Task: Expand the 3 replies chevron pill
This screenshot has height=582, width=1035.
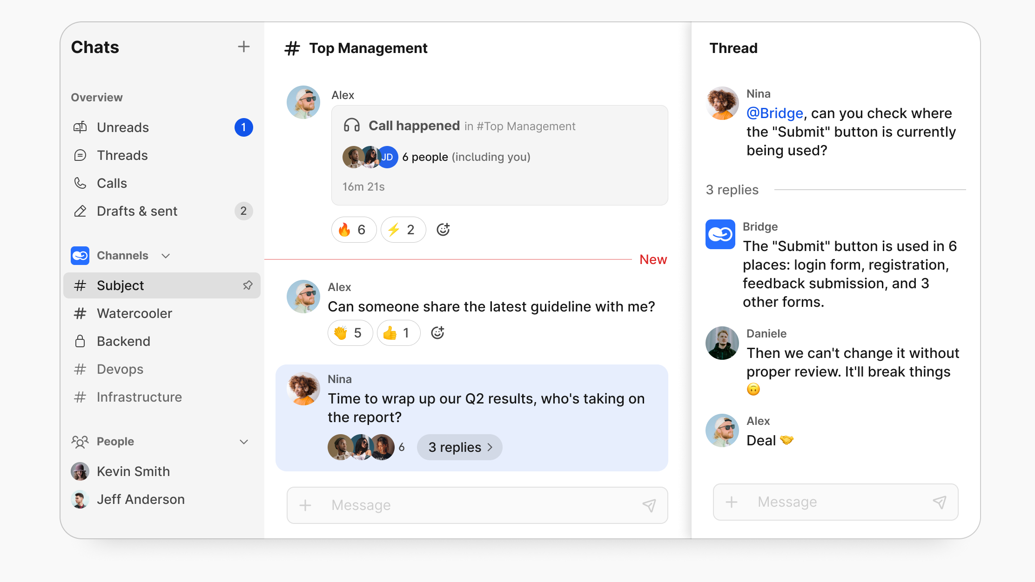Action: [459, 447]
